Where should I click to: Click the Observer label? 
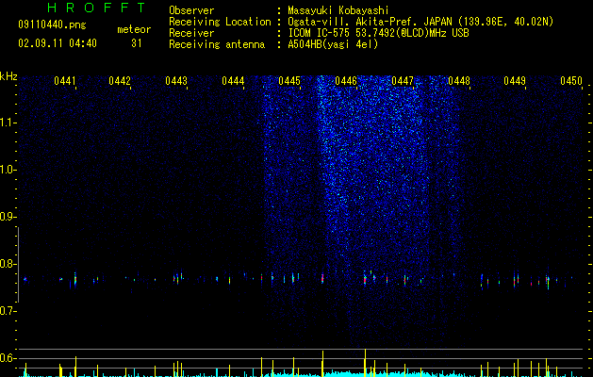(x=191, y=10)
